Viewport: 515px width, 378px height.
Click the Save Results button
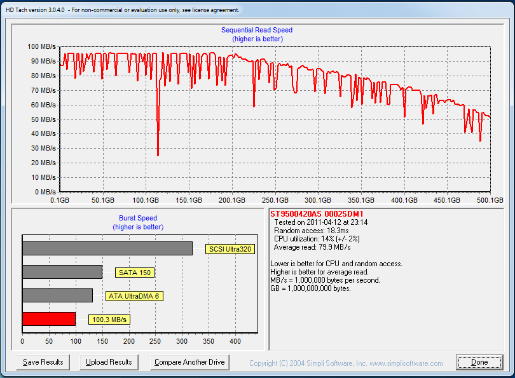(43, 362)
